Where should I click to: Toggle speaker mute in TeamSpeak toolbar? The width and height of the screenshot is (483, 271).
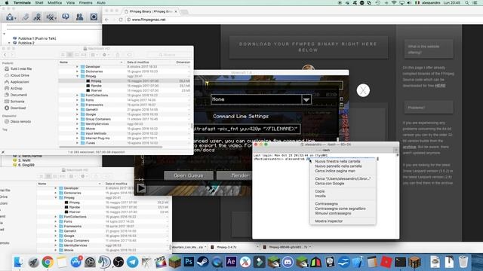pyautogui.click(x=51, y=17)
